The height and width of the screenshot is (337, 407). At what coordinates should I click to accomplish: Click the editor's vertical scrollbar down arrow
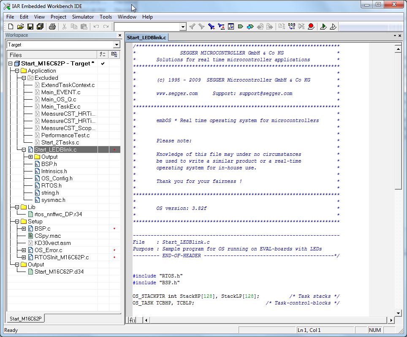(398, 313)
